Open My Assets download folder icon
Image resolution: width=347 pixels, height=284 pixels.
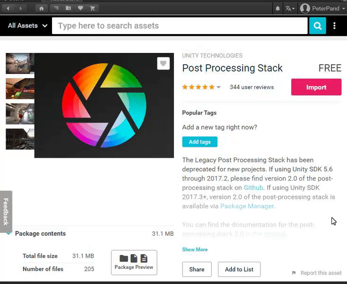69,9
